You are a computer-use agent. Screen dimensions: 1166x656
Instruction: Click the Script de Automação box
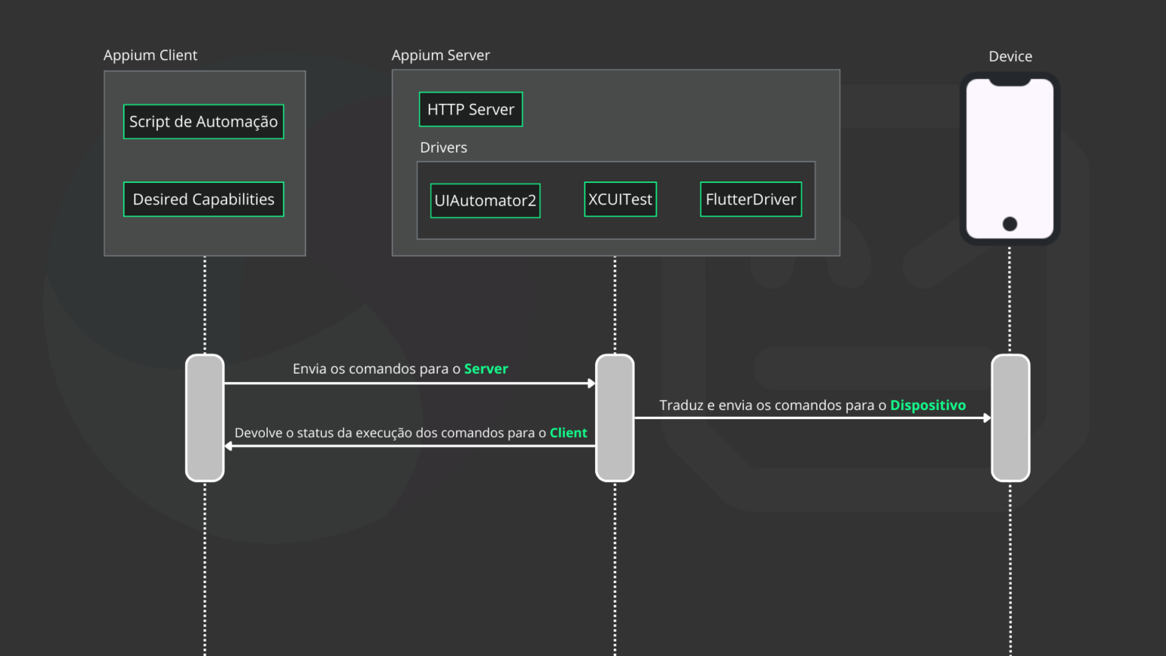[x=203, y=121]
